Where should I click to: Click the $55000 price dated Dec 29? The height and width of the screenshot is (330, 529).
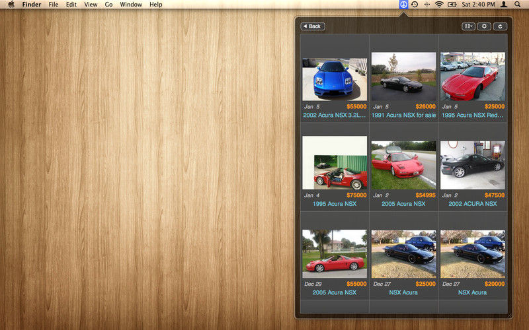tap(356, 284)
